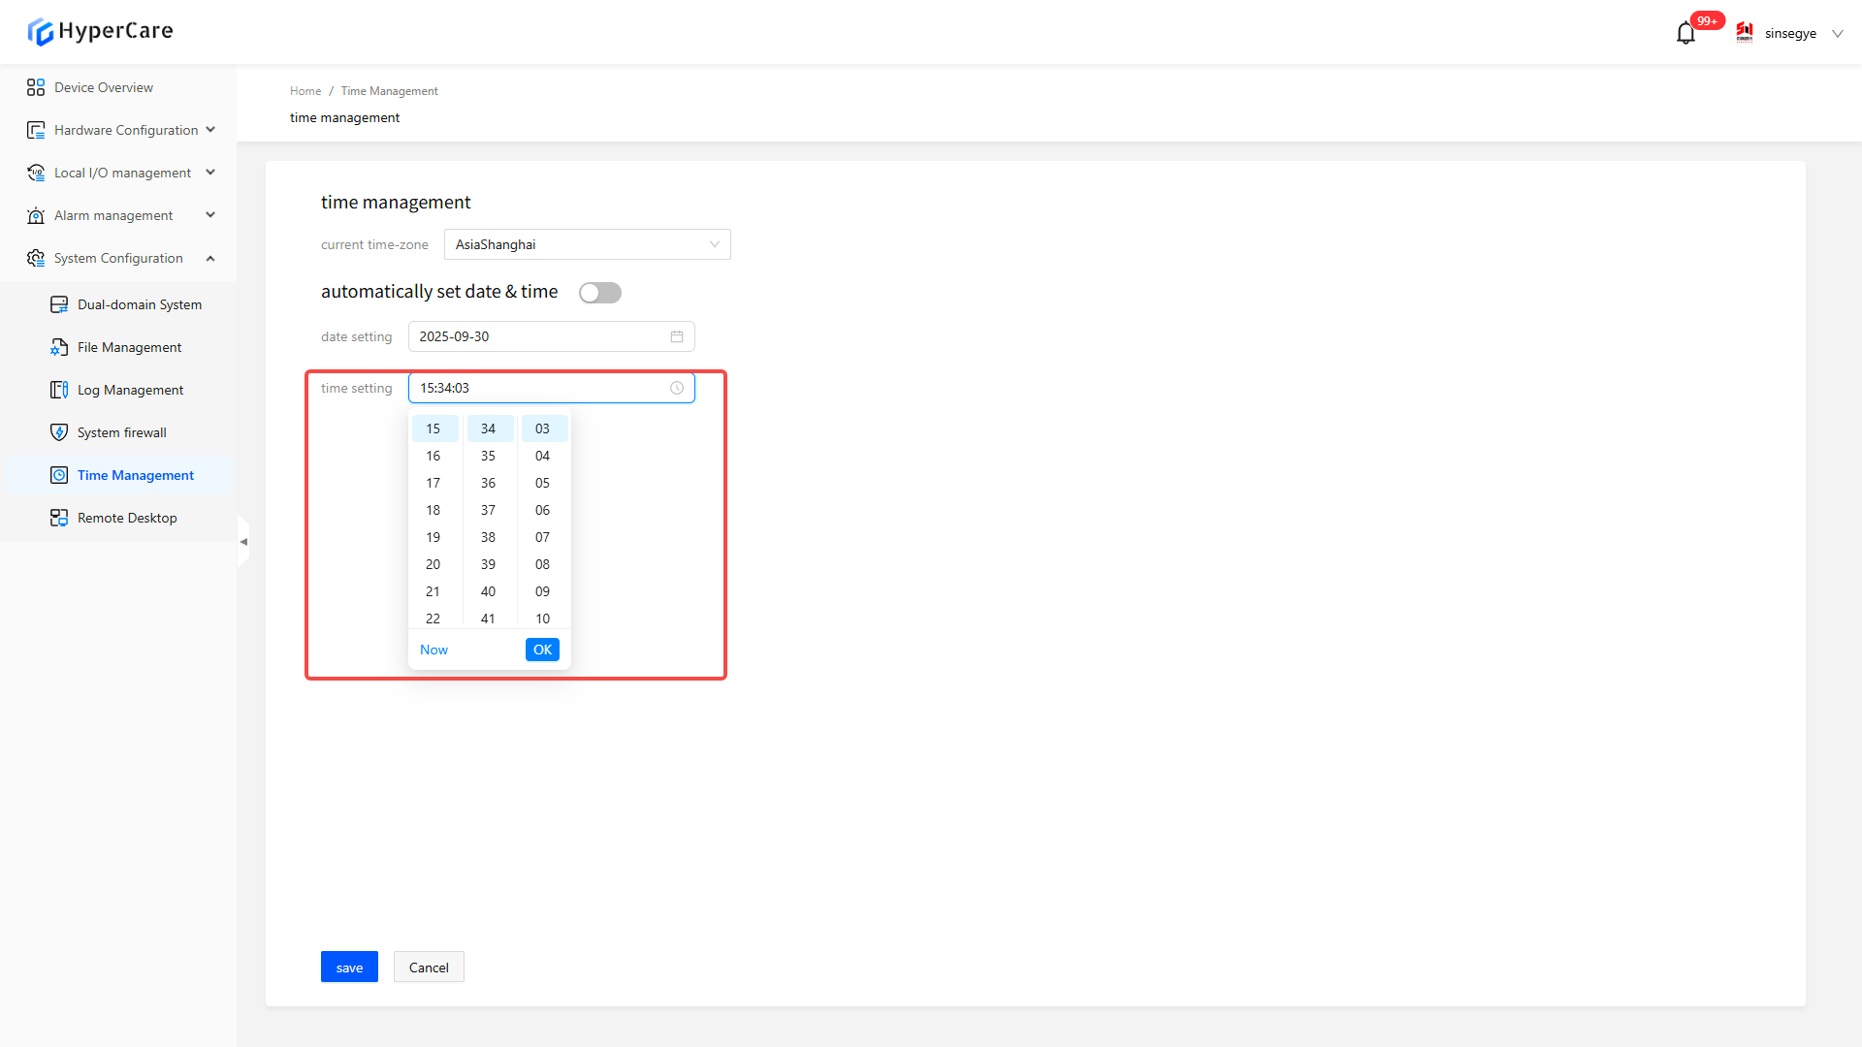The height and width of the screenshot is (1047, 1862).
Task: Click the File Management sidebar icon
Action: click(59, 347)
